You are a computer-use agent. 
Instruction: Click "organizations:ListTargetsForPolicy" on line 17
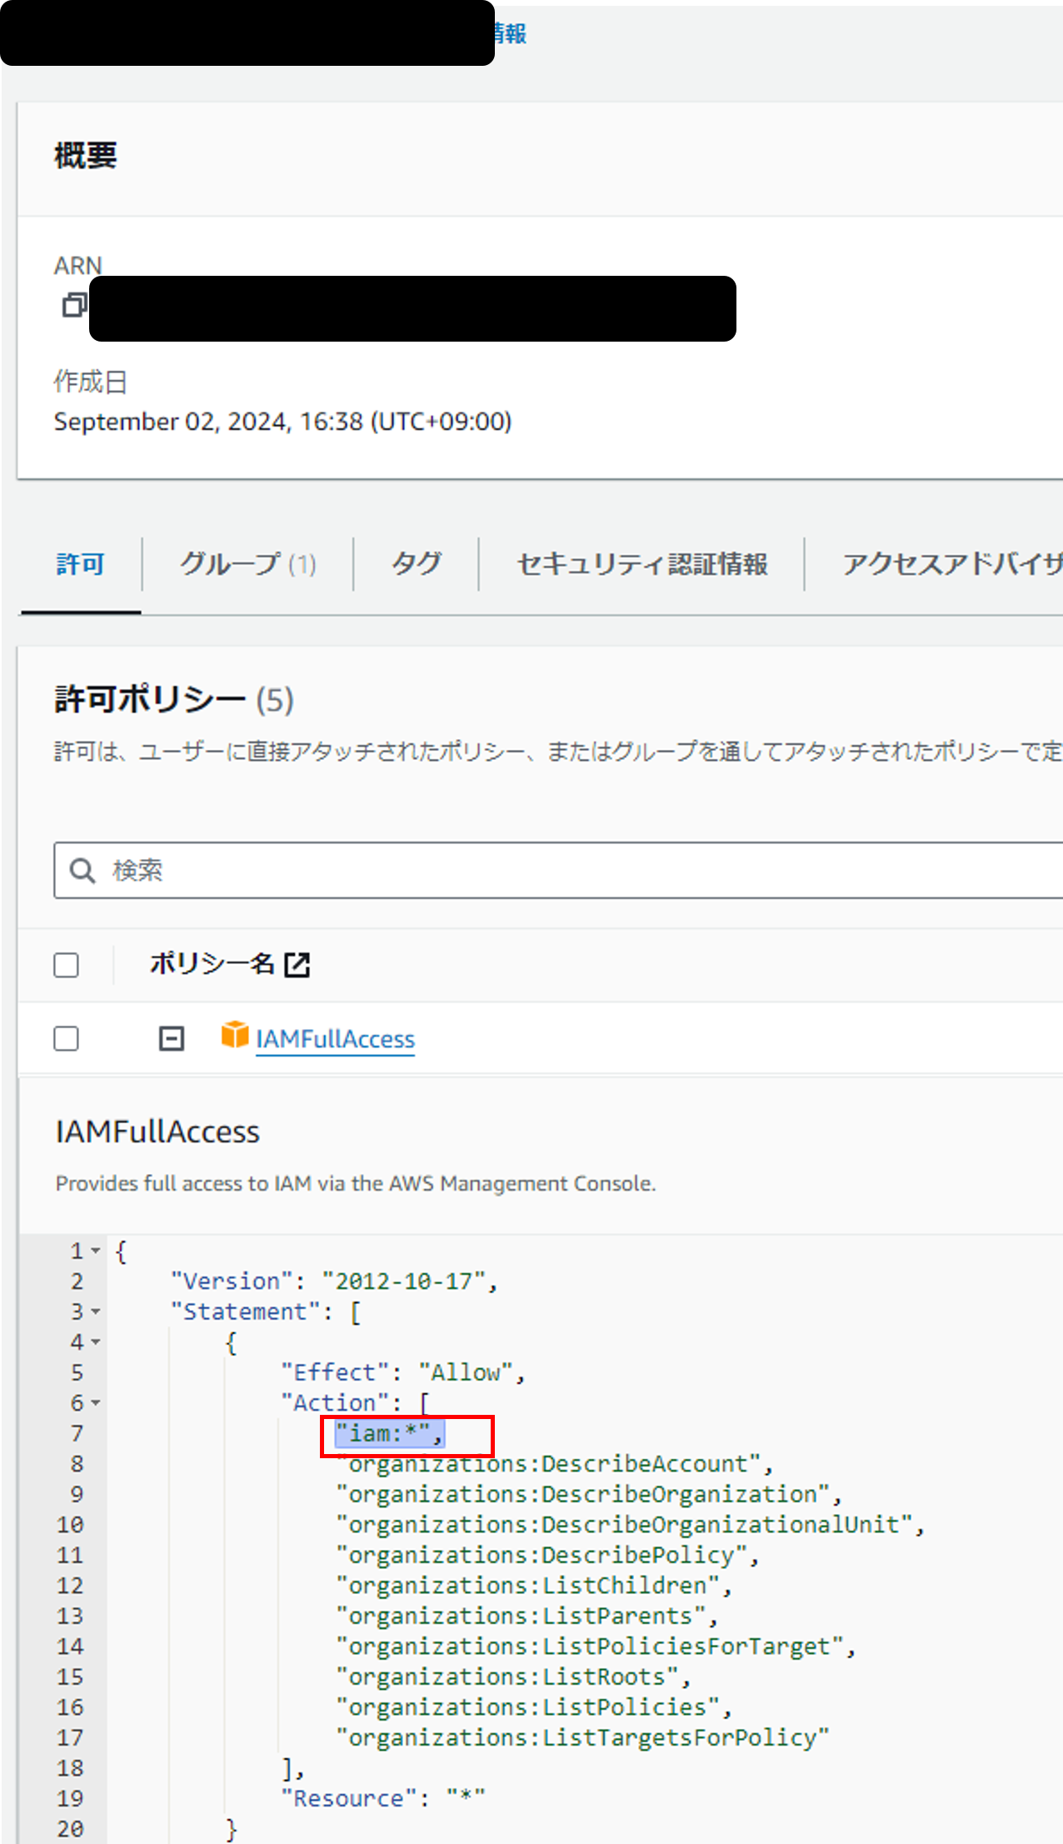coord(582,1737)
